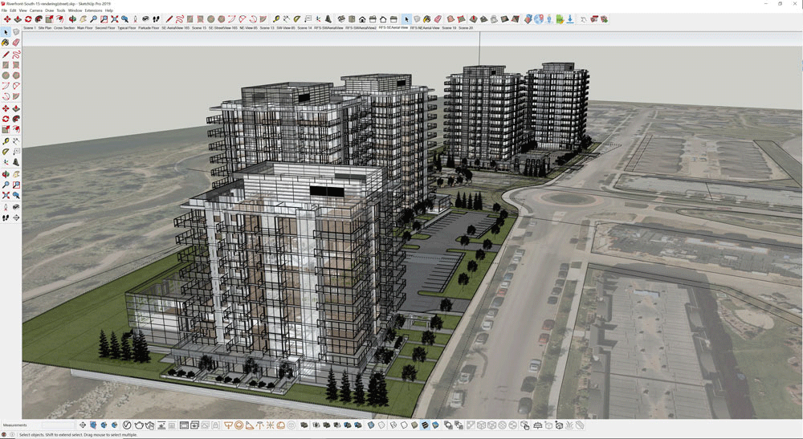Viewport: 803px width, 439px height.
Task: Select the Section Plane tool in the left toolbar
Action: 16,217
